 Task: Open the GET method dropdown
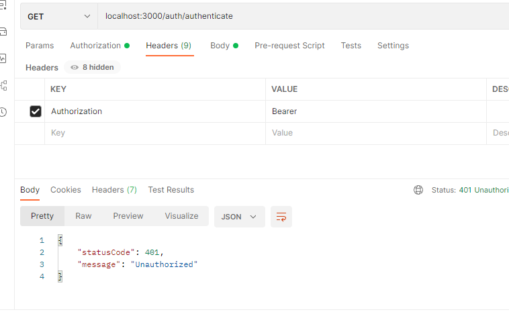pos(58,16)
